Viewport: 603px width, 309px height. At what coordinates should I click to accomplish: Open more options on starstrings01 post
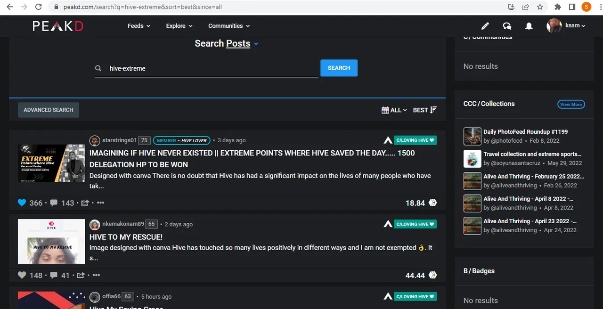pos(100,203)
